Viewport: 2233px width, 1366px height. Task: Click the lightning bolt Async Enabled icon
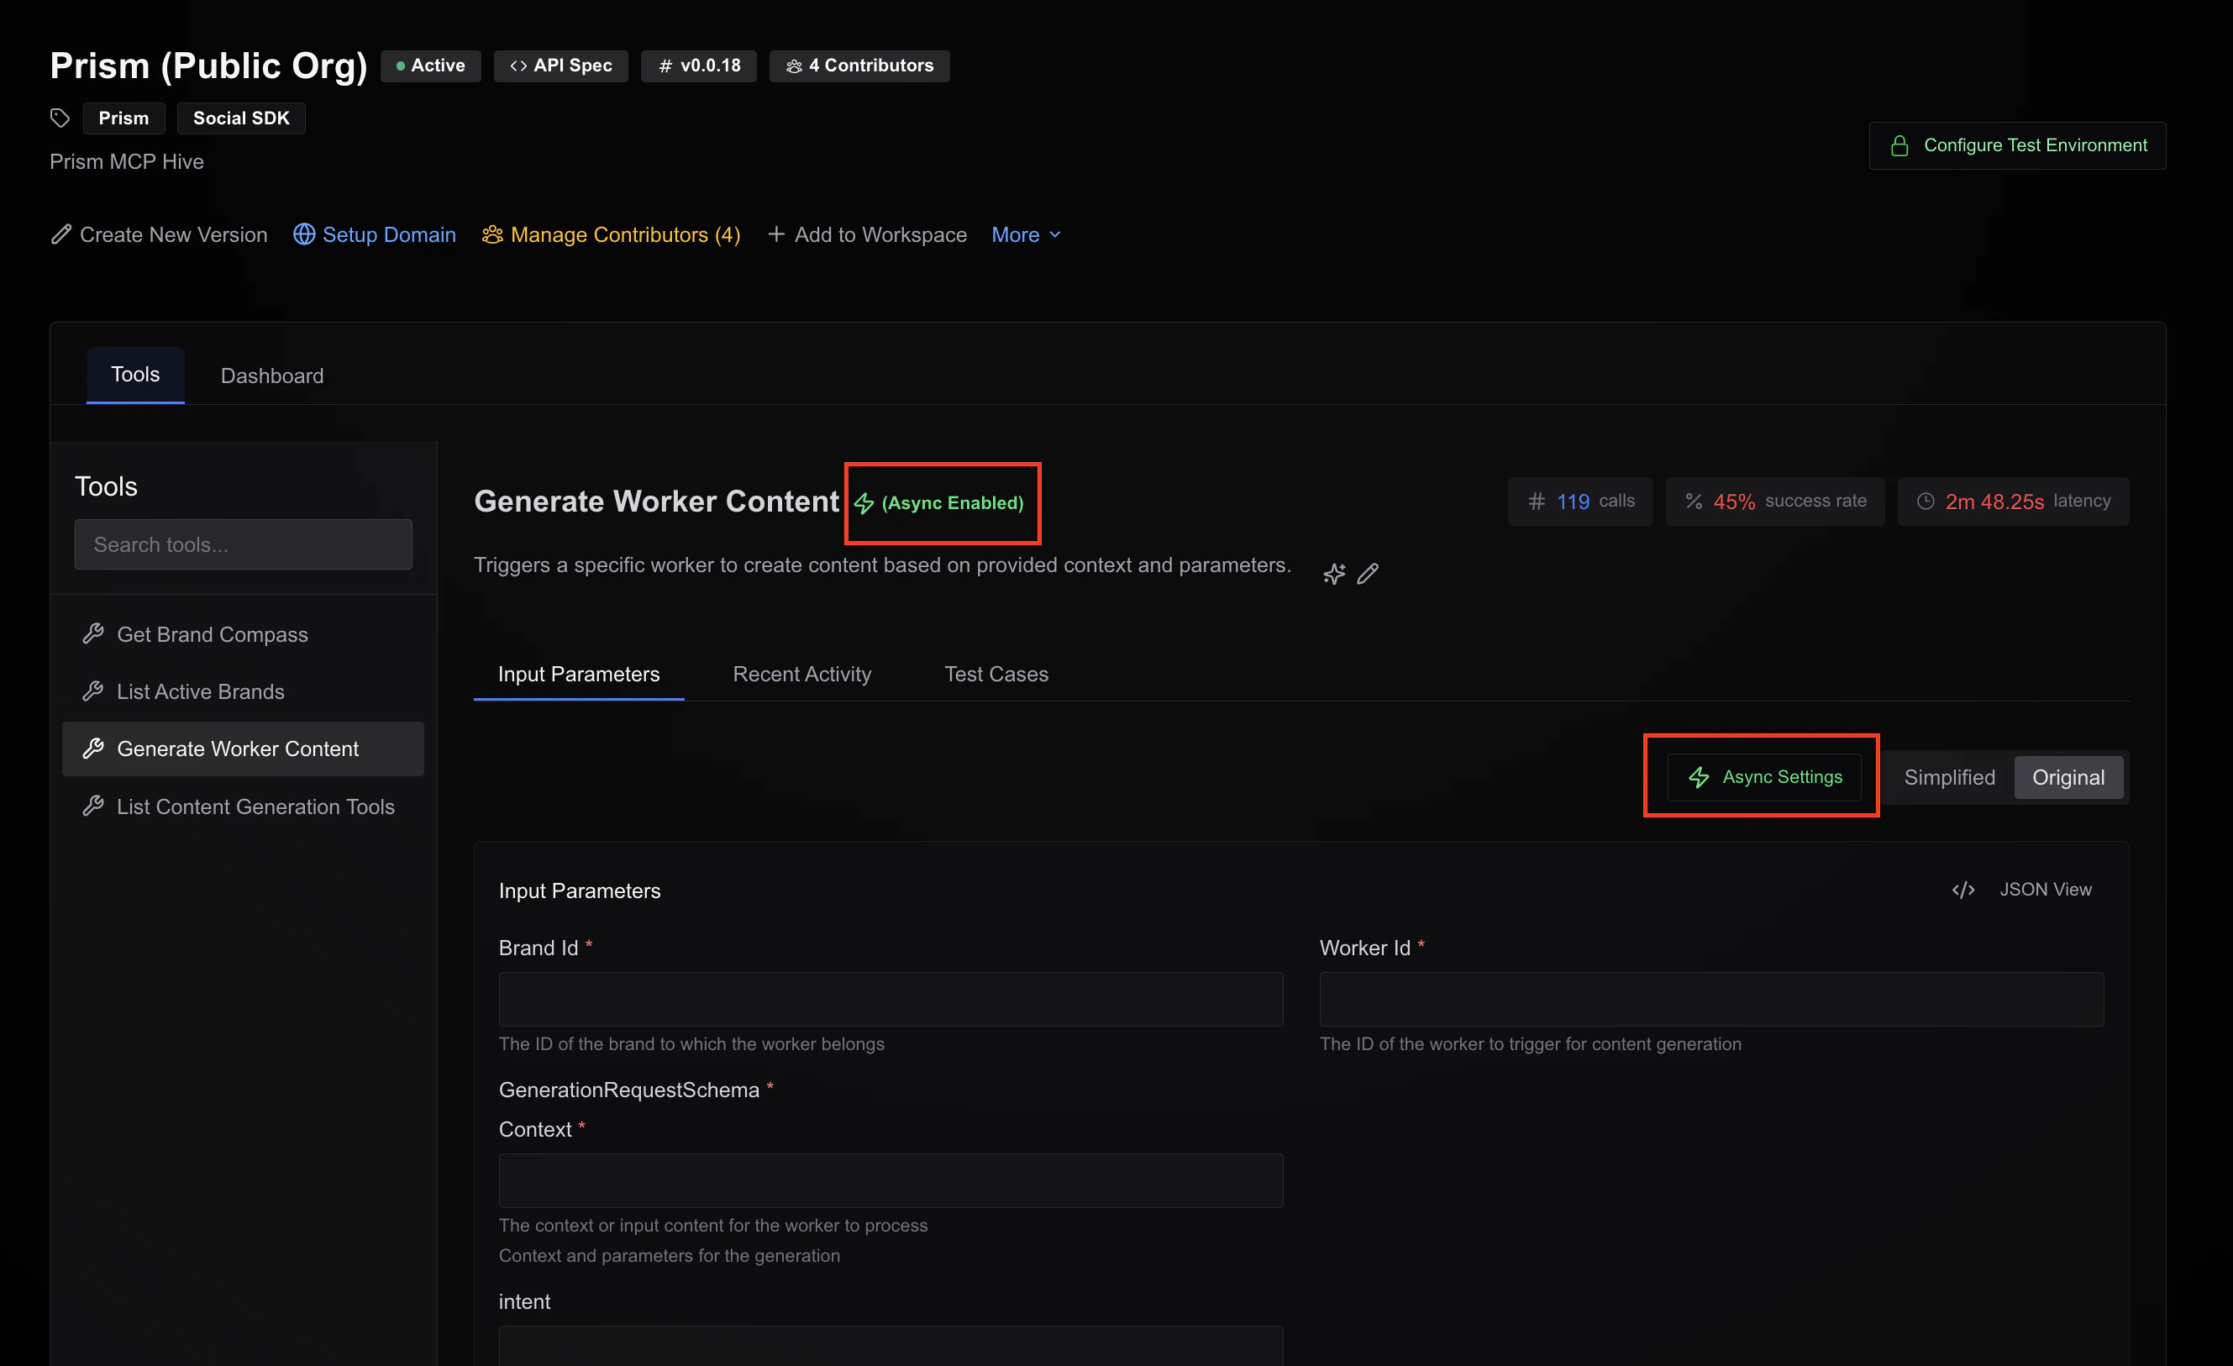tap(864, 503)
